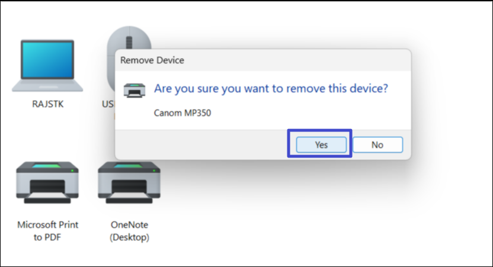Click green light on Microsoft Print to PDF icon
The height and width of the screenshot is (267, 493).
coord(71,171)
